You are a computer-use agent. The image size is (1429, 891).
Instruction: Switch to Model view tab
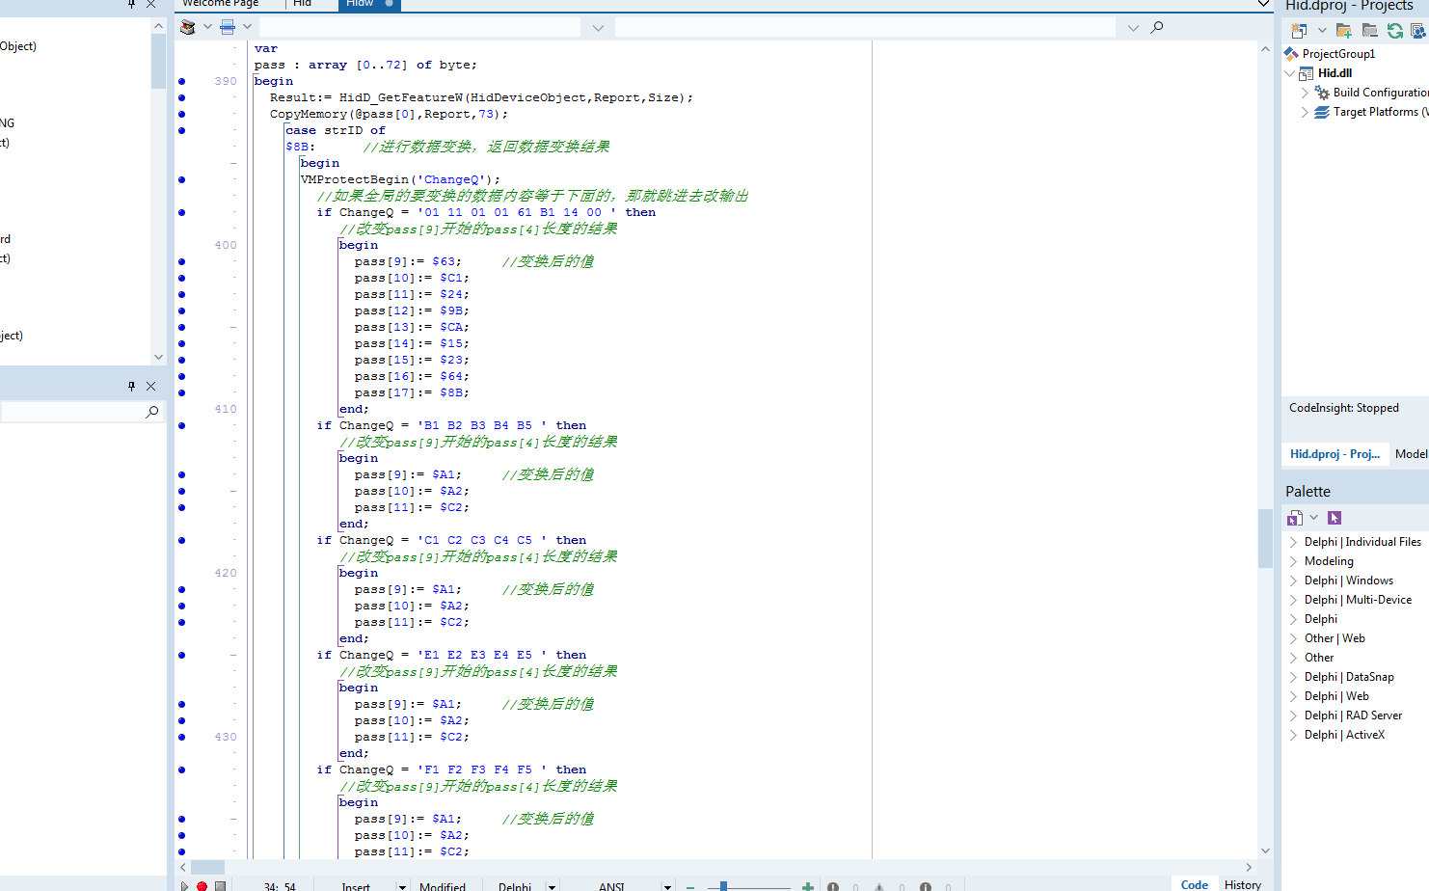click(1411, 454)
